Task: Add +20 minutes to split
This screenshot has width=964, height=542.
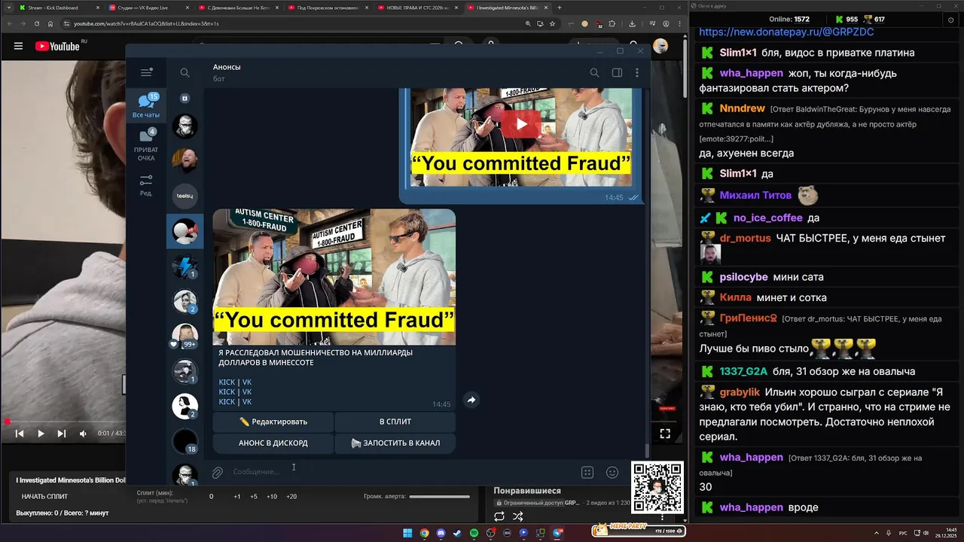Action: pos(291,496)
